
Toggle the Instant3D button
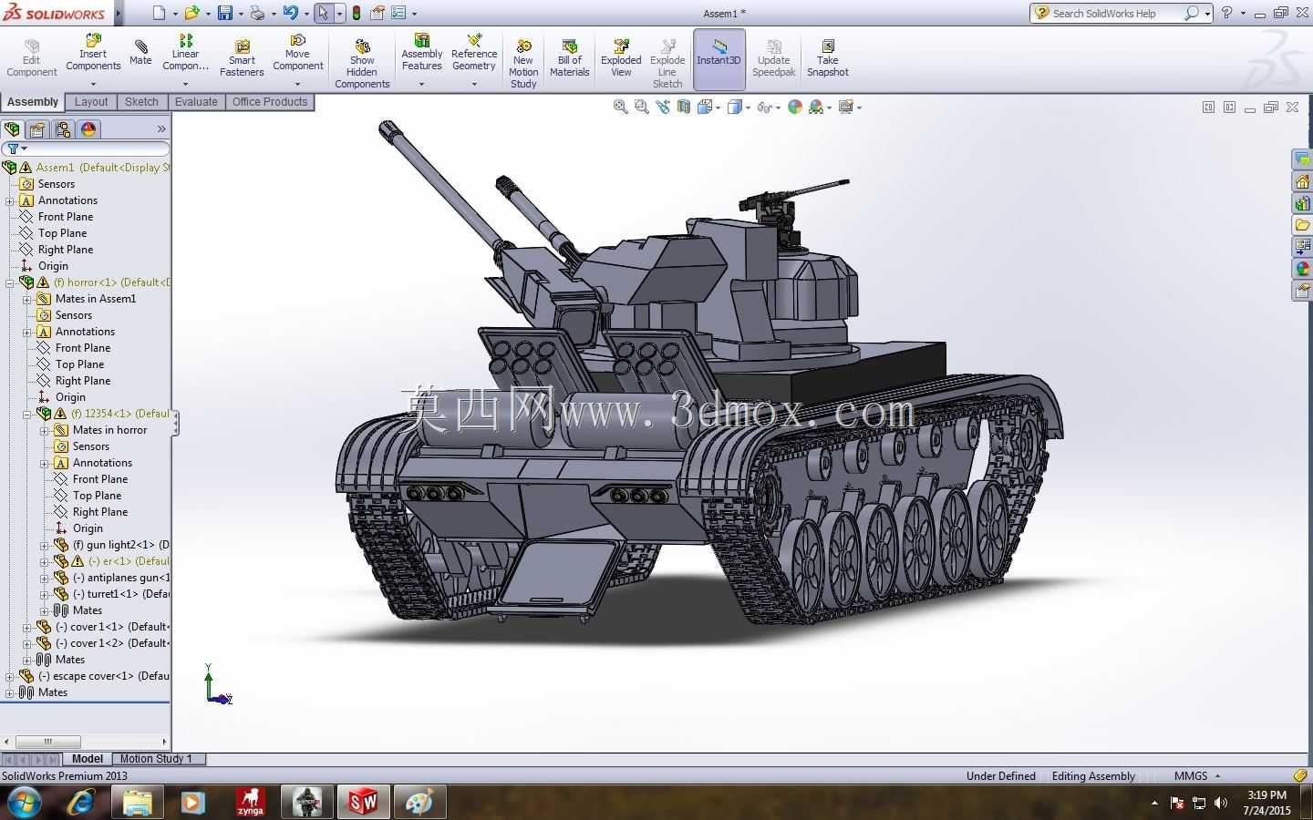click(x=719, y=59)
